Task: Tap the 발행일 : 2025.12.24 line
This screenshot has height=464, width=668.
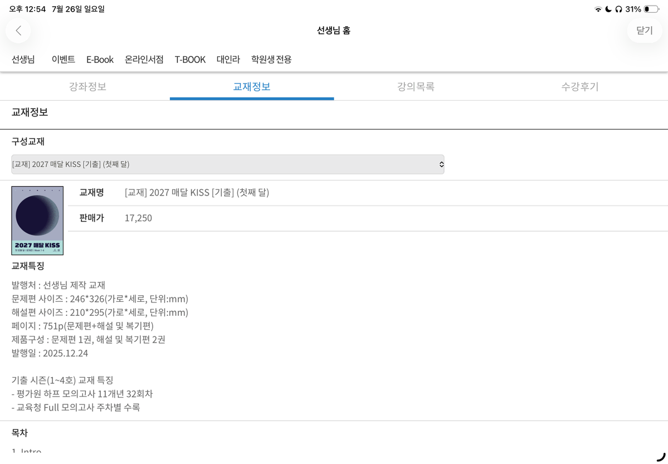Action: (50, 353)
